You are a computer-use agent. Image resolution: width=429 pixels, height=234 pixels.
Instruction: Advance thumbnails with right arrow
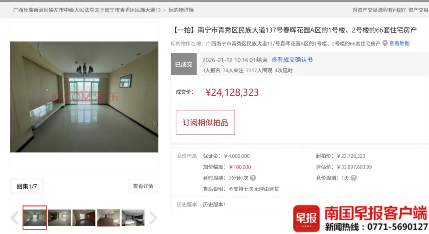coord(153,218)
